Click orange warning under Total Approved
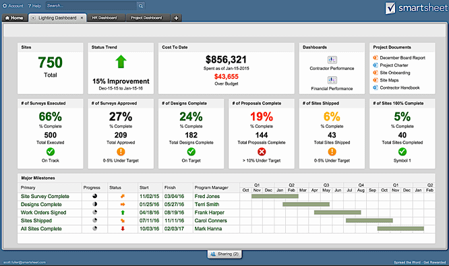 [121, 152]
